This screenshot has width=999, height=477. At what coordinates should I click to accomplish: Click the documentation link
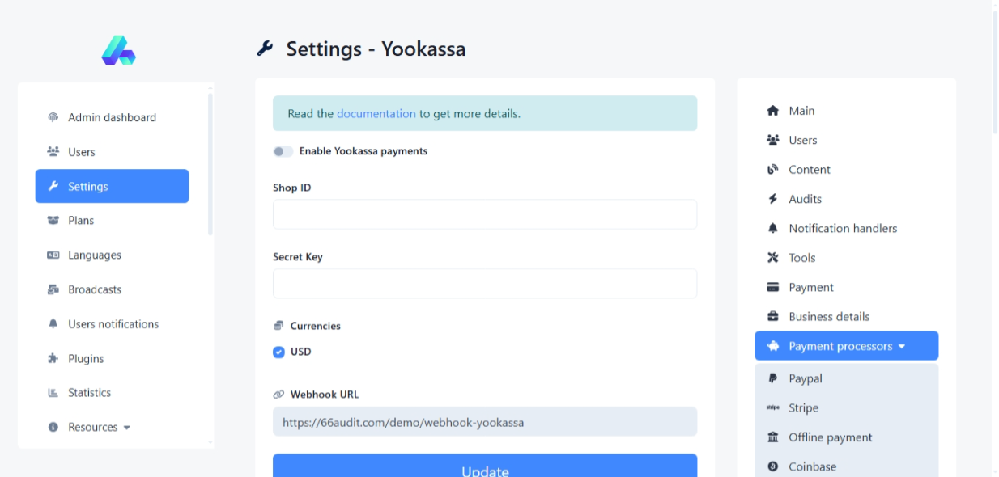pos(376,114)
